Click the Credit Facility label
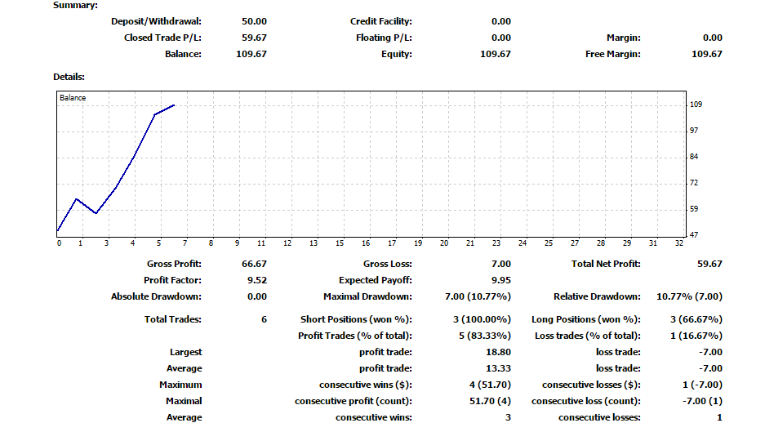The width and height of the screenshot is (765, 423). [381, 21]
